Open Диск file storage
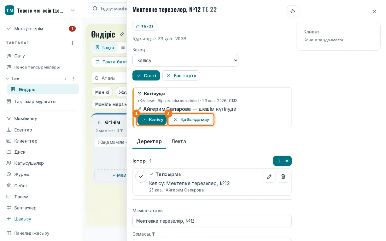 [x=42, y=152]
